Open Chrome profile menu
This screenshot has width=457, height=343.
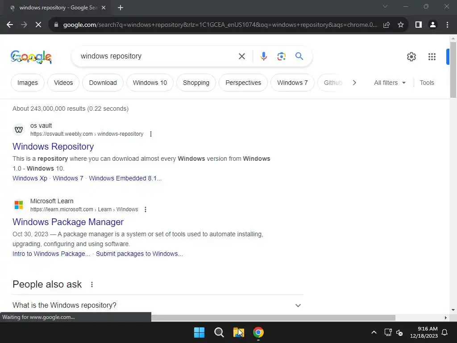tap(433, 25)
